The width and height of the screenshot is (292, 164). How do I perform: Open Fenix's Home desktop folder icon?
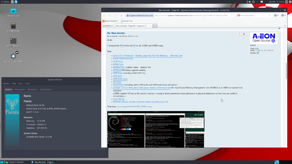pos(13,11)
